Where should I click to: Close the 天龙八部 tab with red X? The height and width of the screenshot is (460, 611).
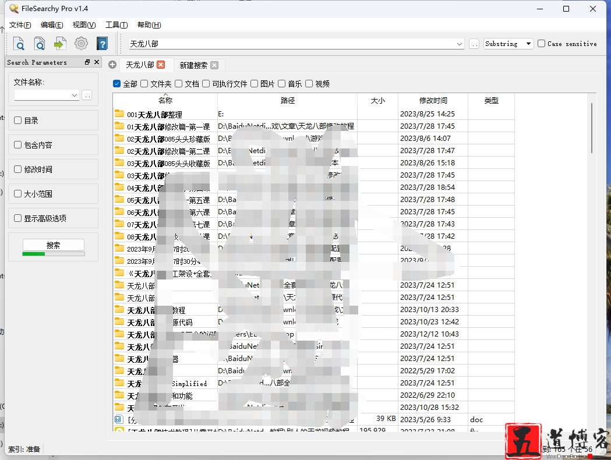(x=161, y=65)
